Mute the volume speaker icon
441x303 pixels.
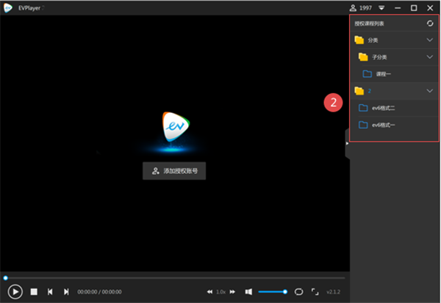point(248,292)
